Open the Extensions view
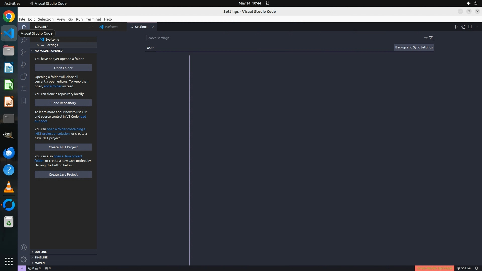 pos(24,77)
